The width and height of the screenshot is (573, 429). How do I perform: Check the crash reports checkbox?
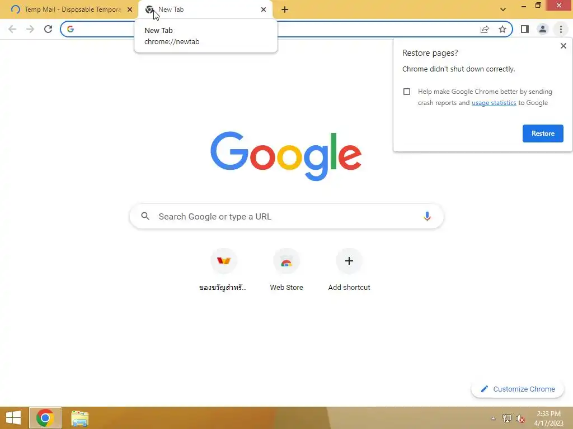tap(407, 92)
